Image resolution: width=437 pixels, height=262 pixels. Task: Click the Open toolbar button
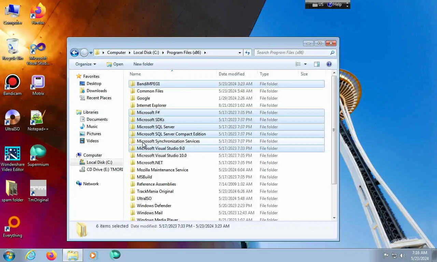[115, 64]
